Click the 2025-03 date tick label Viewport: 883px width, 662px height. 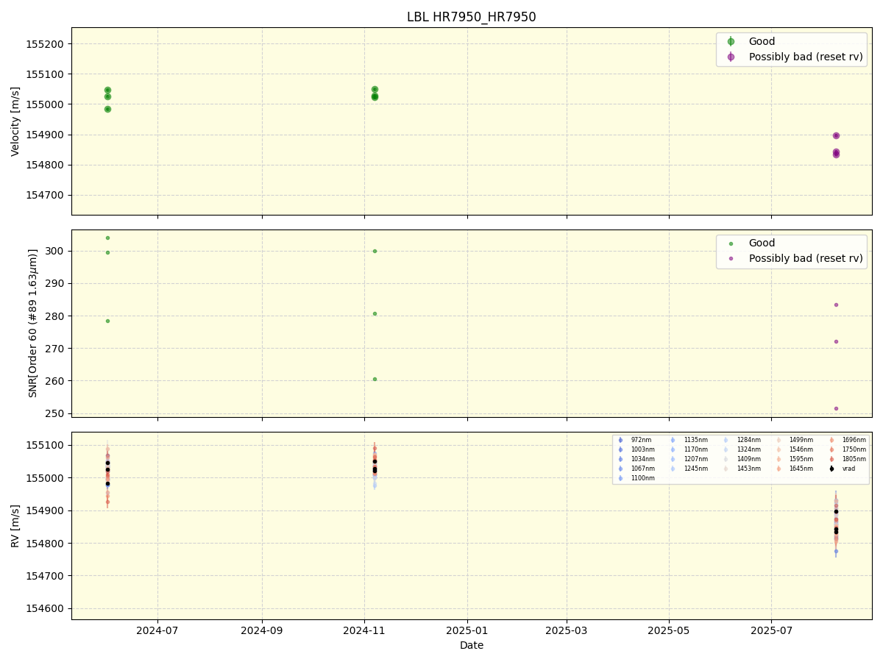tap(567, 630)
